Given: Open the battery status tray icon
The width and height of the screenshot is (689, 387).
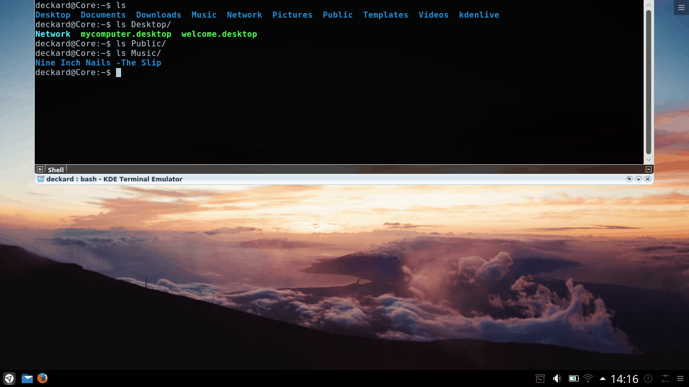Looking at the screenshot, I should 573,378.
